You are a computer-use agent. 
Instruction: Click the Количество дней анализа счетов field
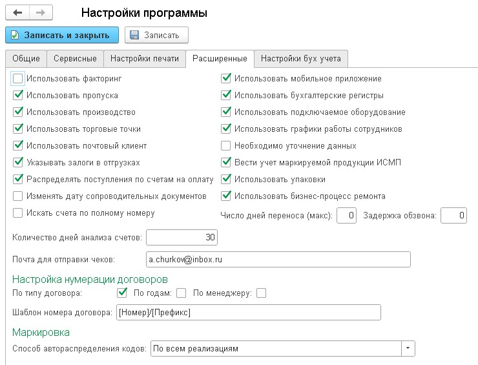click(182, 238)
